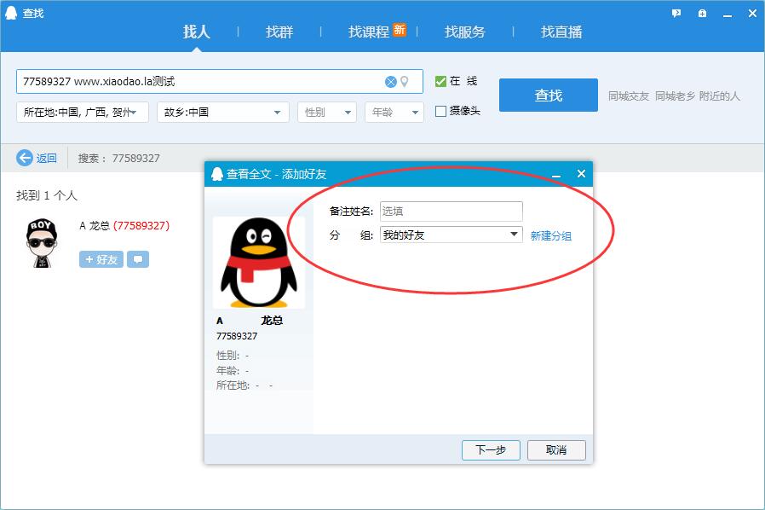
Task: Click the 新建分组 new group link
Action: pos(551,236)
